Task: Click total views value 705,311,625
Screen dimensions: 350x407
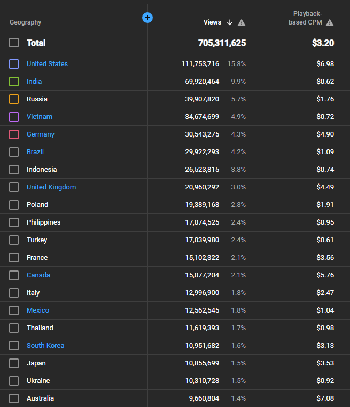Action: (222, 43)
